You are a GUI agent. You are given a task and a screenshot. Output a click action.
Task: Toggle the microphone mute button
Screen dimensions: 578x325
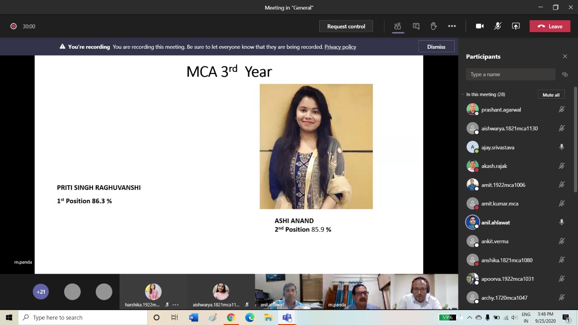[498, 26]
